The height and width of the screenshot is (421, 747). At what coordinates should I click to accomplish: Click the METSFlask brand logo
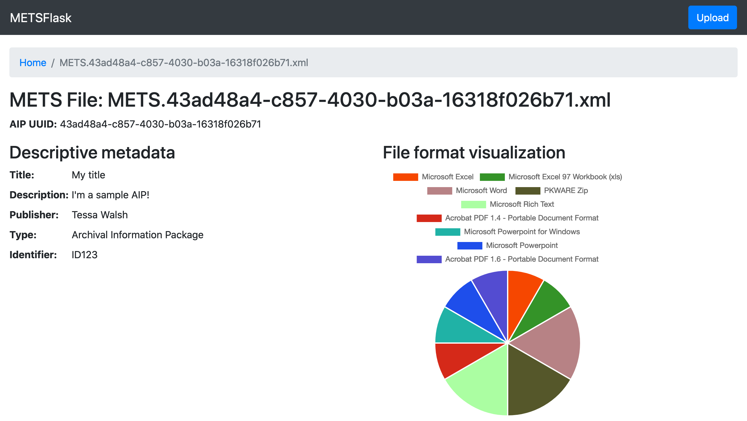point(41,18)
